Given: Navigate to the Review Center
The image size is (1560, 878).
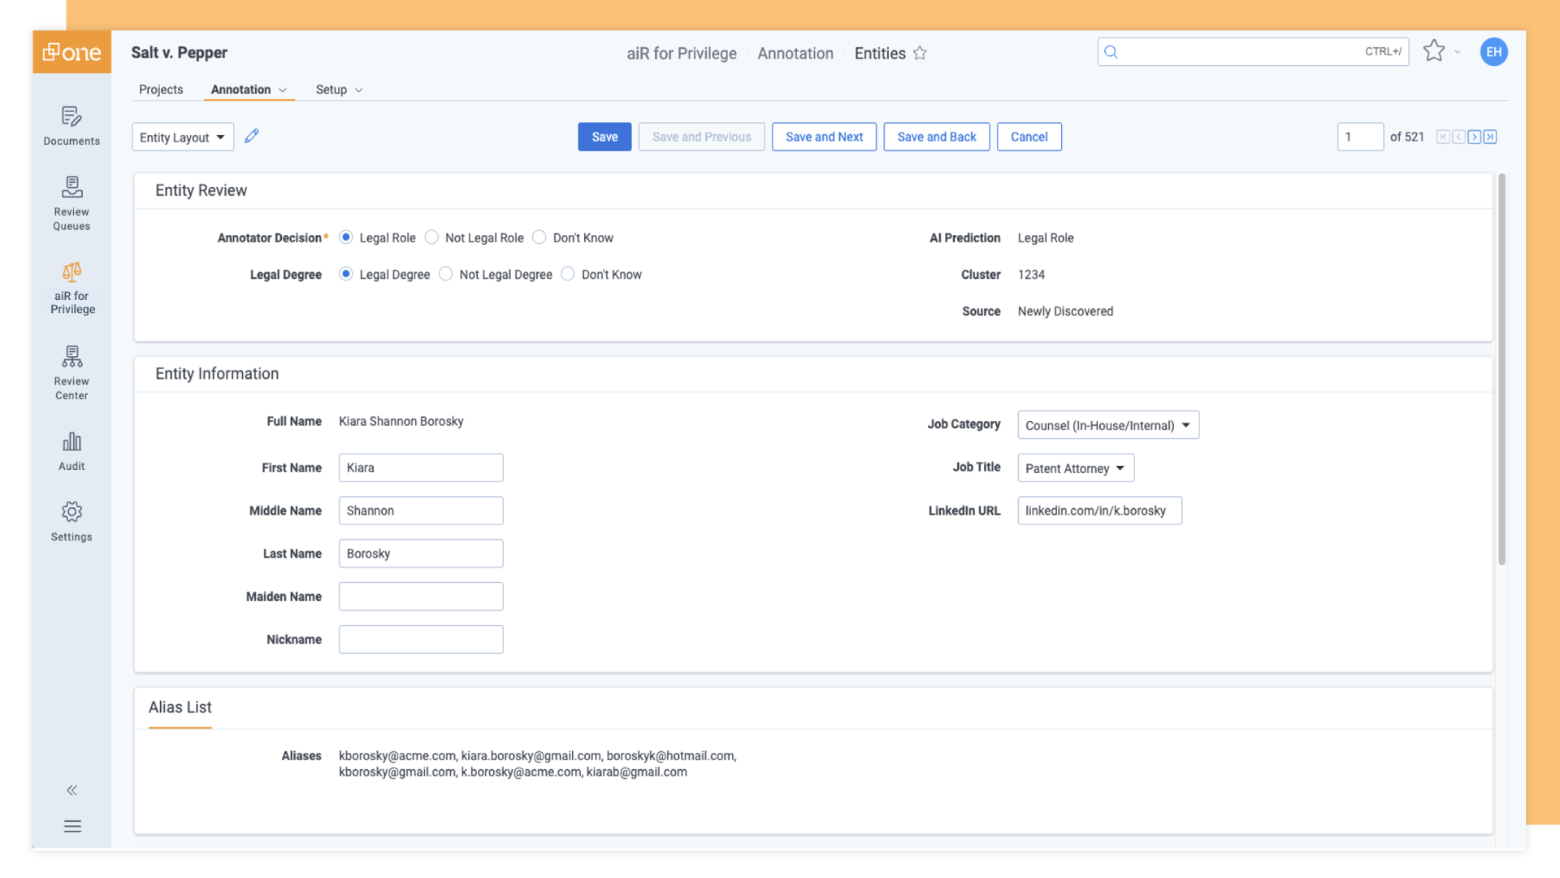Looking at the screenshot, I should coord(71,374).
